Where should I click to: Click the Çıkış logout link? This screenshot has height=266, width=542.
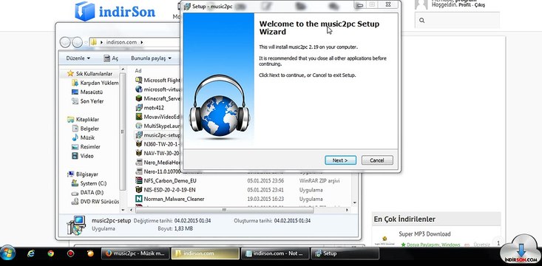tap(479, 5)
